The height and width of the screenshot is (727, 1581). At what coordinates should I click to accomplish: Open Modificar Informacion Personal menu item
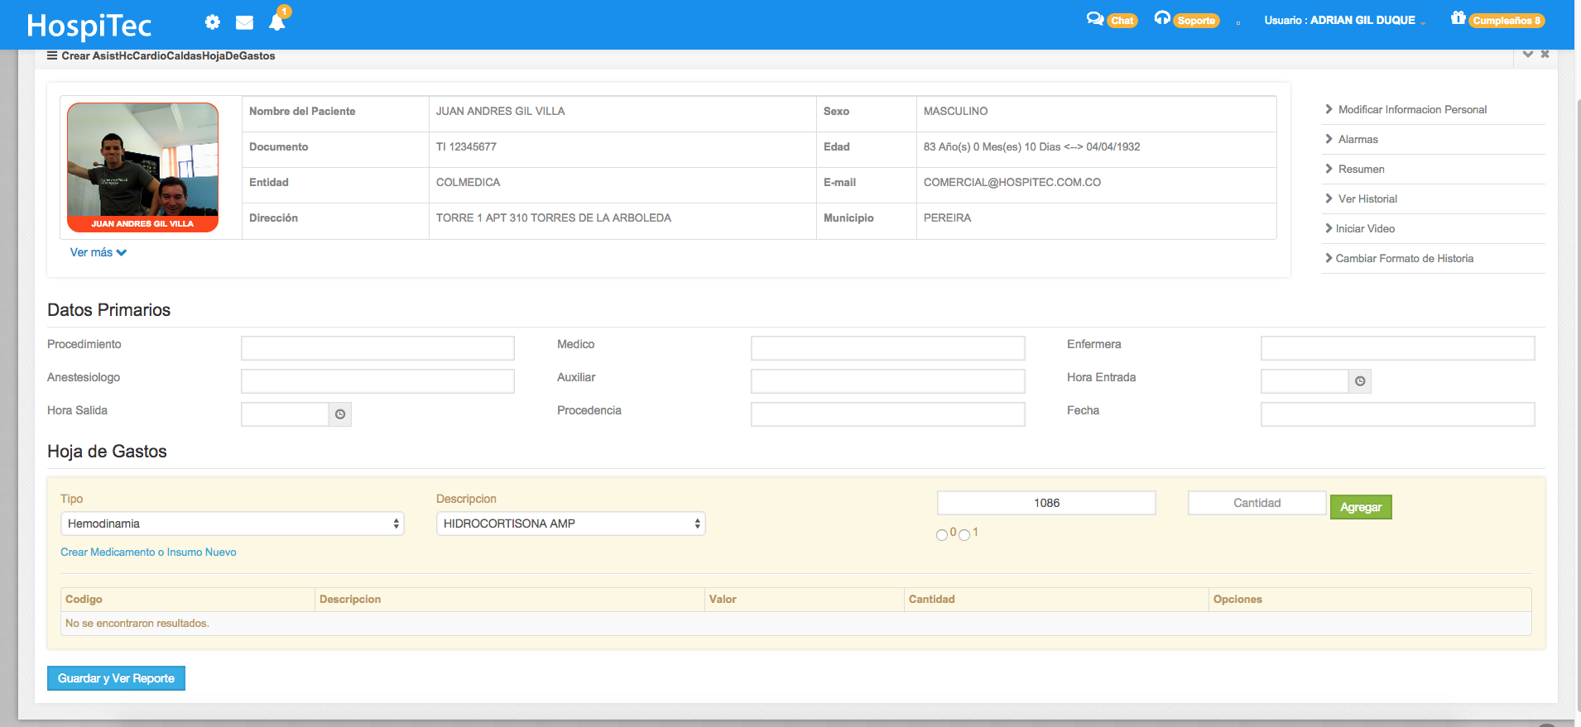tap(1411, 109)
